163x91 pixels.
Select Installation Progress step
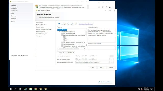click(x=42, y=34)
